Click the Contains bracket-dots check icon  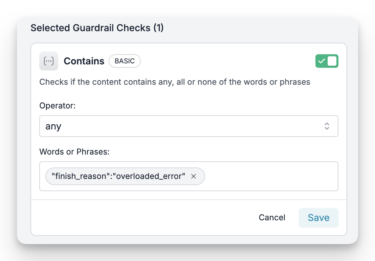coord(48,61)
